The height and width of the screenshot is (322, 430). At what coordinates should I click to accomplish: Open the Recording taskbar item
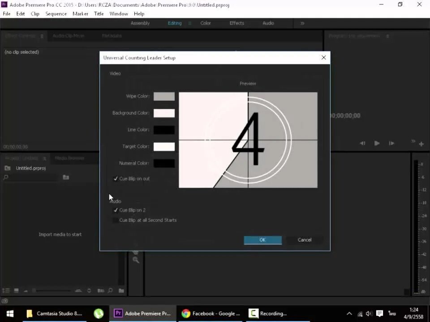click(278, 314)
